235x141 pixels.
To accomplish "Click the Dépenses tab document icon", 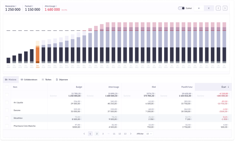I will (x=57, y=80).
